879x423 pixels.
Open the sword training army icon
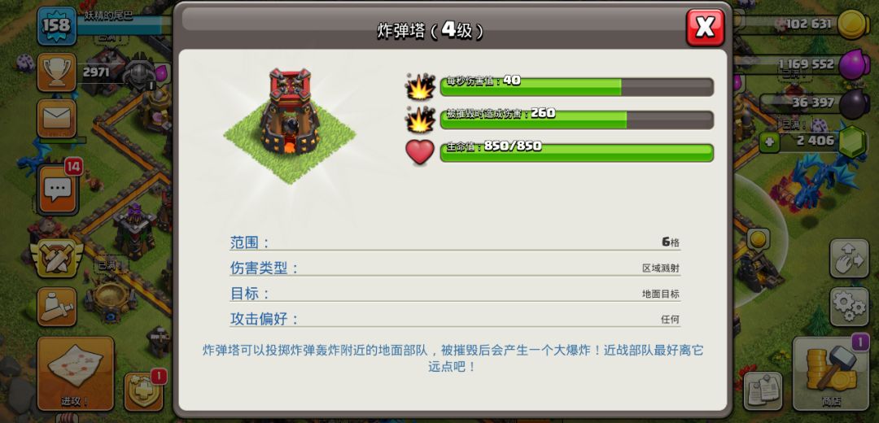[57, 307]
